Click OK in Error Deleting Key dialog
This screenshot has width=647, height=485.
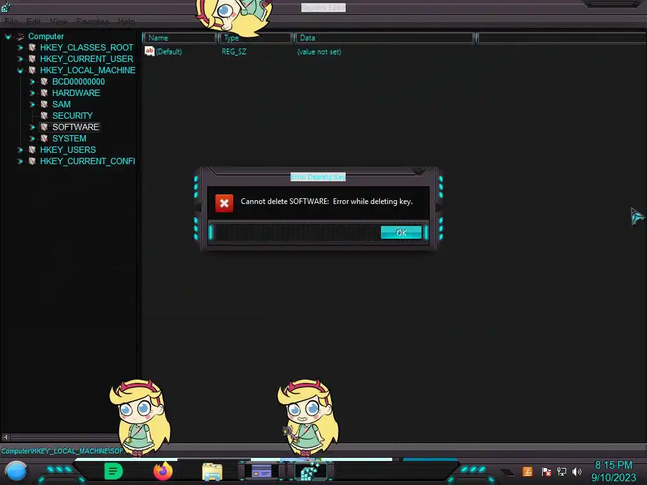point(401,232)
